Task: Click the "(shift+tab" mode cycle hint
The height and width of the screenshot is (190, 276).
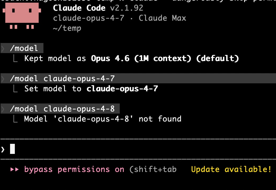Action: click(x=153, y=169)
